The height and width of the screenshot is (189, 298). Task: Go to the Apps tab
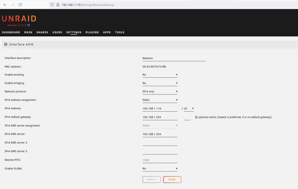[107, 32]
